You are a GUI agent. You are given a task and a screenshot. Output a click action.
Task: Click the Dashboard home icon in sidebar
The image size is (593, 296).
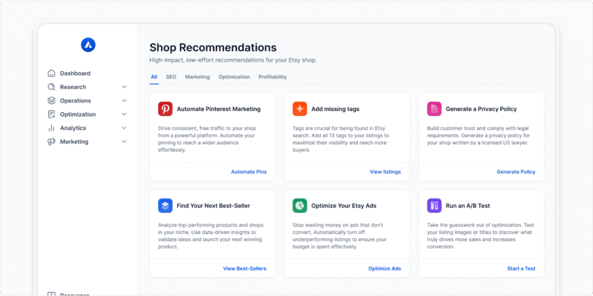click(x=52, y=73)
